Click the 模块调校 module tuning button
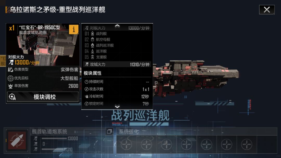The width and height of the screenshot is (281, 158). coord(43,97)
